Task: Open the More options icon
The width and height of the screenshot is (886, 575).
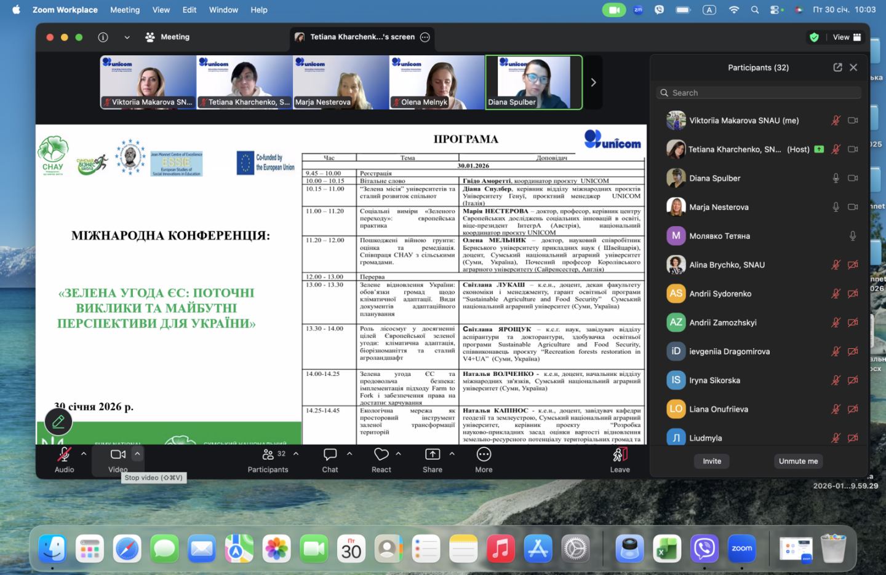Action: (x=484, y=455)
